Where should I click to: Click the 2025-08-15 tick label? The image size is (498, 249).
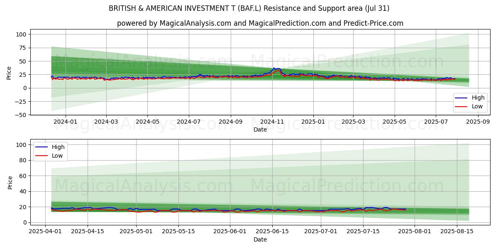(457, 232)
